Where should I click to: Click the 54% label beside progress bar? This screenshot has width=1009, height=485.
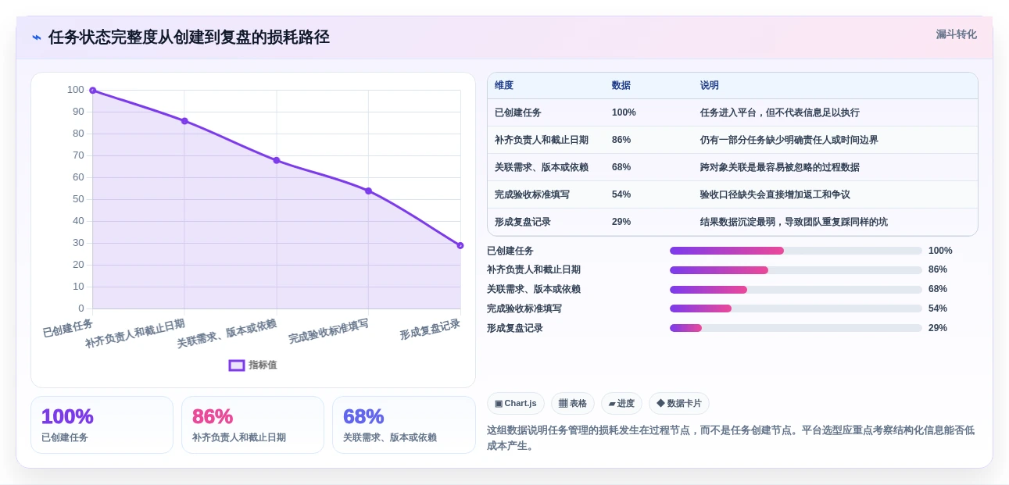(938, 308)
